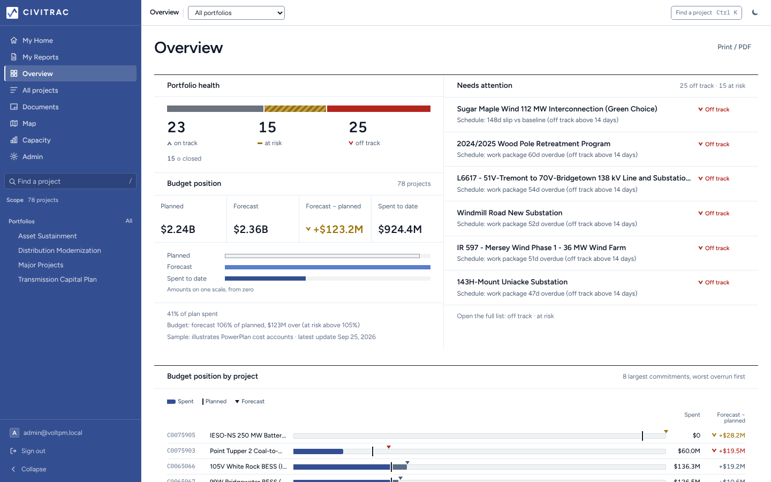771x482 pixels.
Task: Click the Capacity bar chart icon
Action: click(x=14, y=140)
